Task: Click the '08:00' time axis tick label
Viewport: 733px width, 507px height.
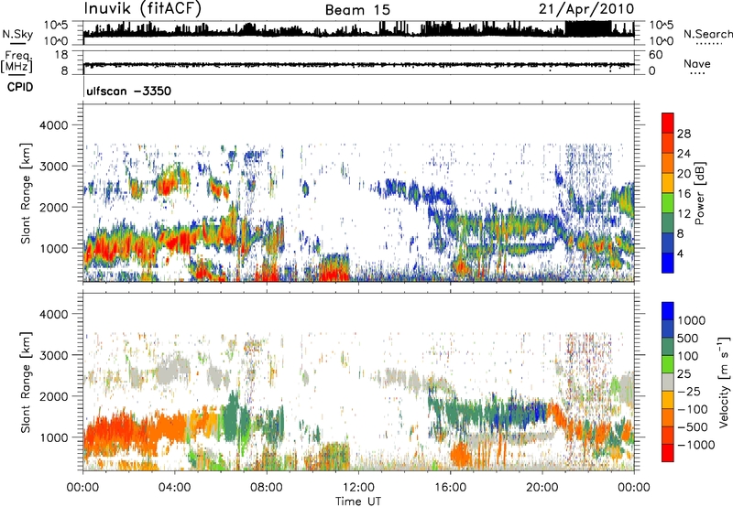Action: [x=267, y=488]
